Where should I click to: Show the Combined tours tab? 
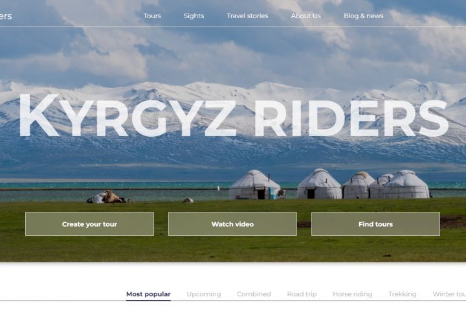(x=254, y=294)
